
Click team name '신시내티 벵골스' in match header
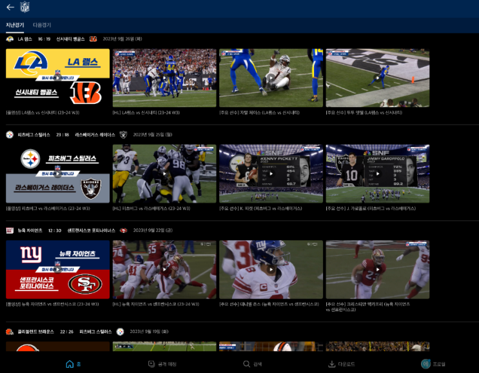70,39
